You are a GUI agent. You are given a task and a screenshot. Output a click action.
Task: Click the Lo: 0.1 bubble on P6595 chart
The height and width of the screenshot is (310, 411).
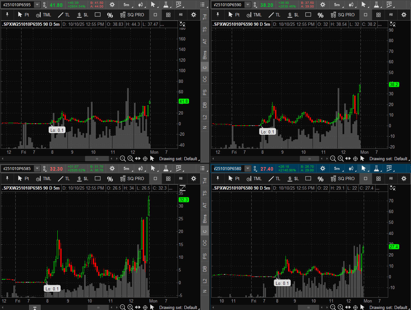(x=57, y=130)
